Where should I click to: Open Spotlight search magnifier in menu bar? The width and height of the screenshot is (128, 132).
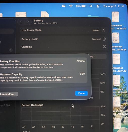pos(91,6)
